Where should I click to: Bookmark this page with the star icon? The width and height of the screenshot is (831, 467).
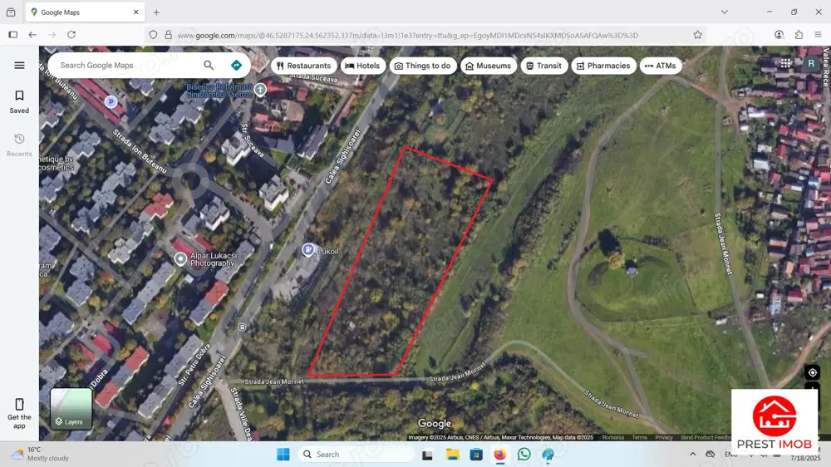[x=697, y=35]
